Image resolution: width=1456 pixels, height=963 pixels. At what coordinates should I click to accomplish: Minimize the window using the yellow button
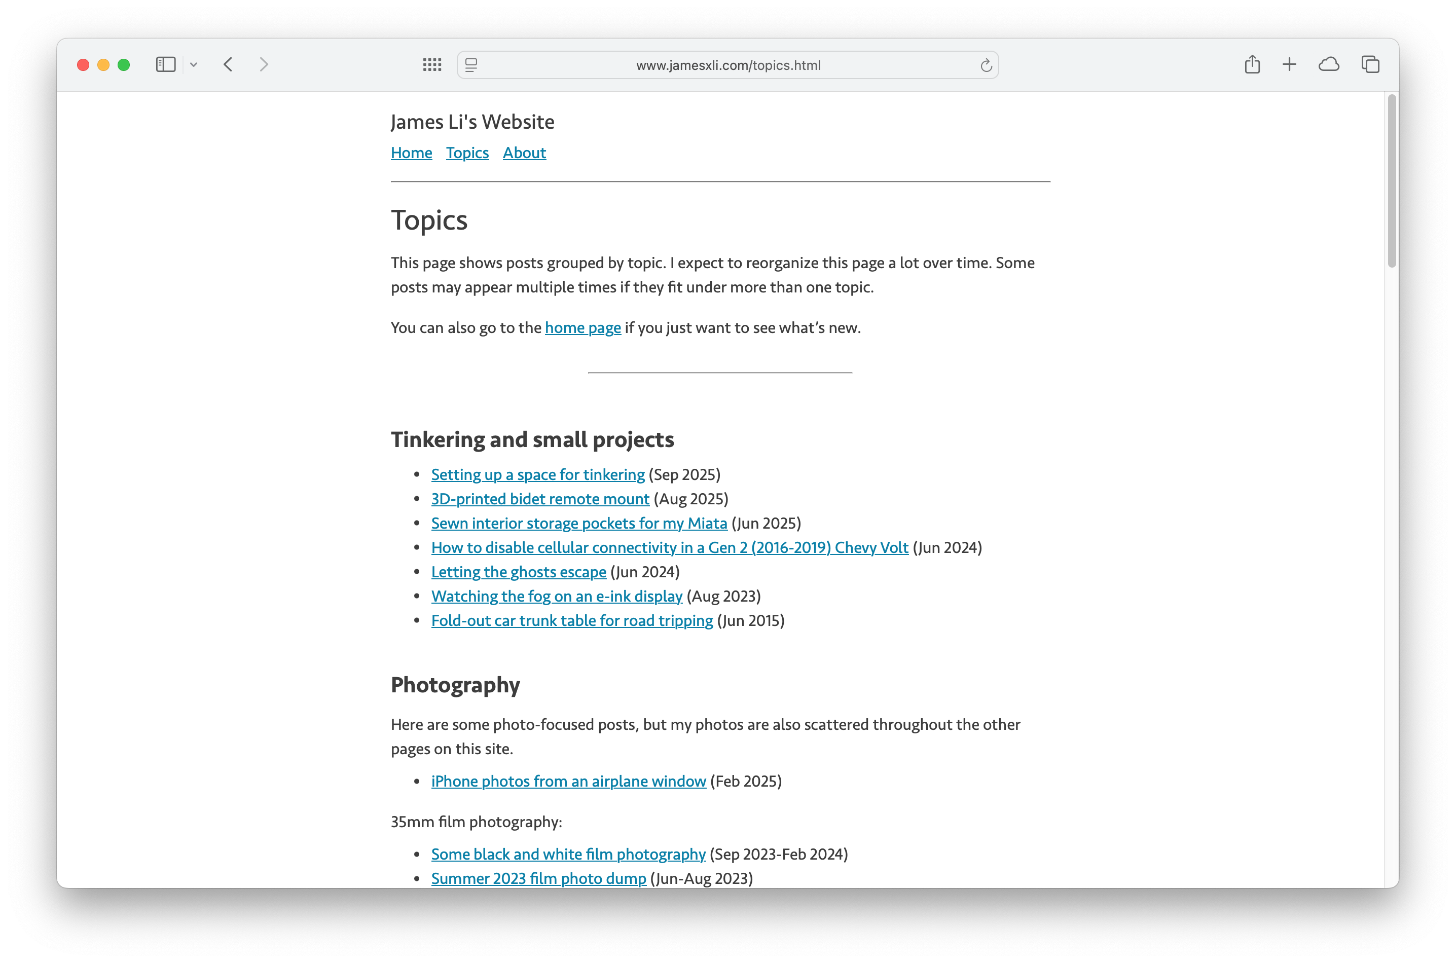(103, 64)
